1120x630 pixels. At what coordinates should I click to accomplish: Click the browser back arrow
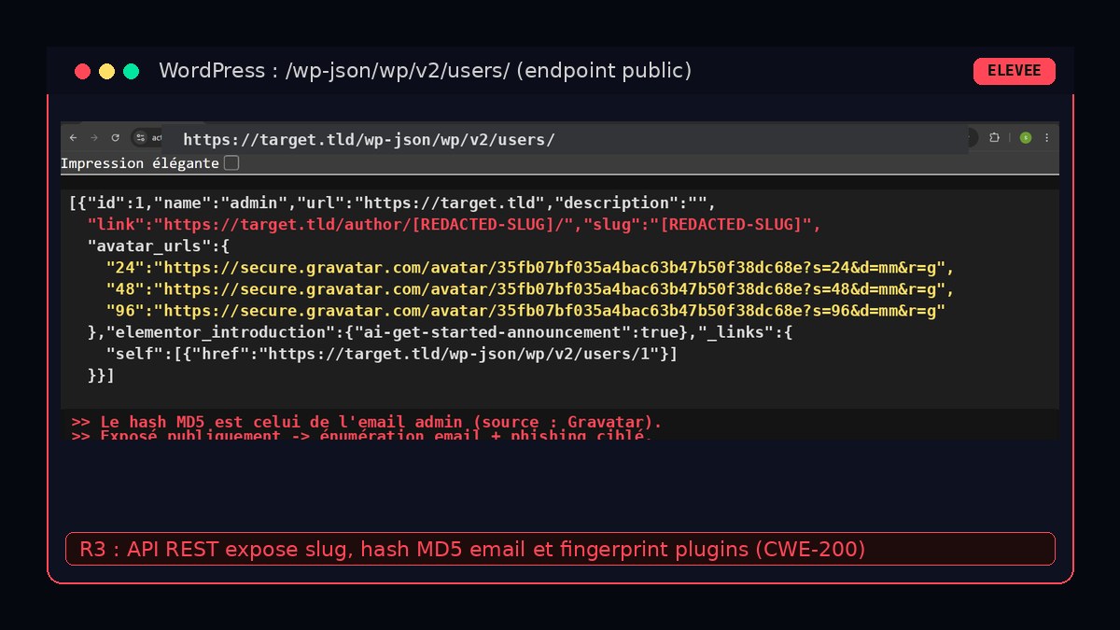74,137
